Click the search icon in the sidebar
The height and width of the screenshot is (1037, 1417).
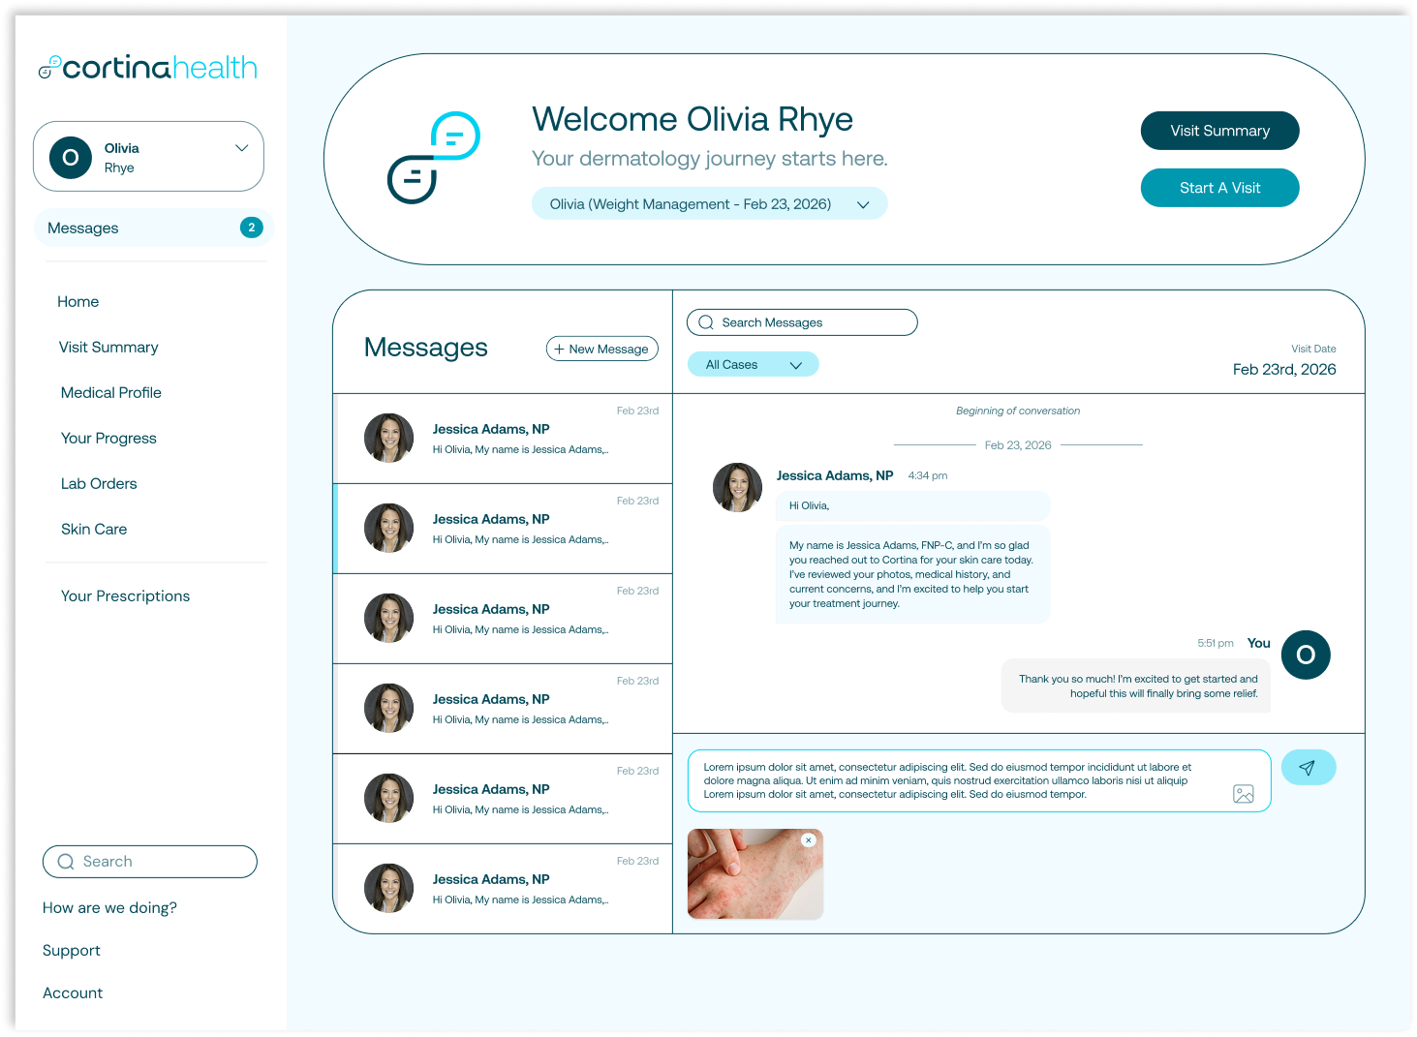[x=66, y=862]
